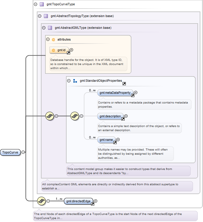Click the gml:StandardObjectProperties label
Screen dimensions: 203x222
101,81
